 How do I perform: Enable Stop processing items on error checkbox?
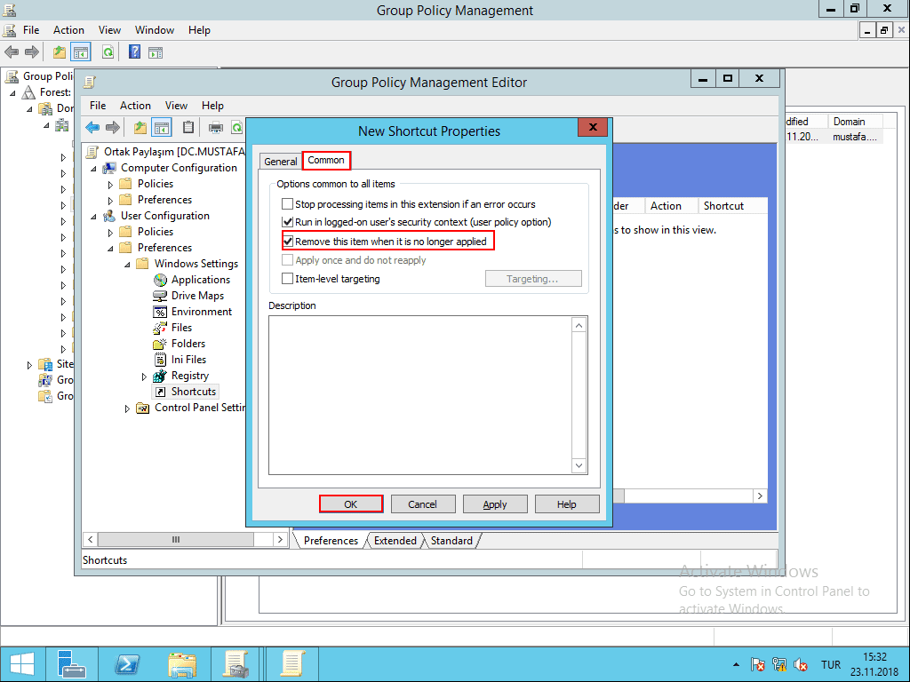[x=287, y=204]
